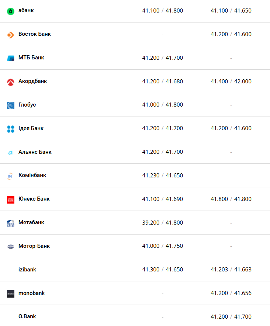Click the dark monobank logo
Screen dimensions: 270x326
pyautogui.click(x=11, y=294)
